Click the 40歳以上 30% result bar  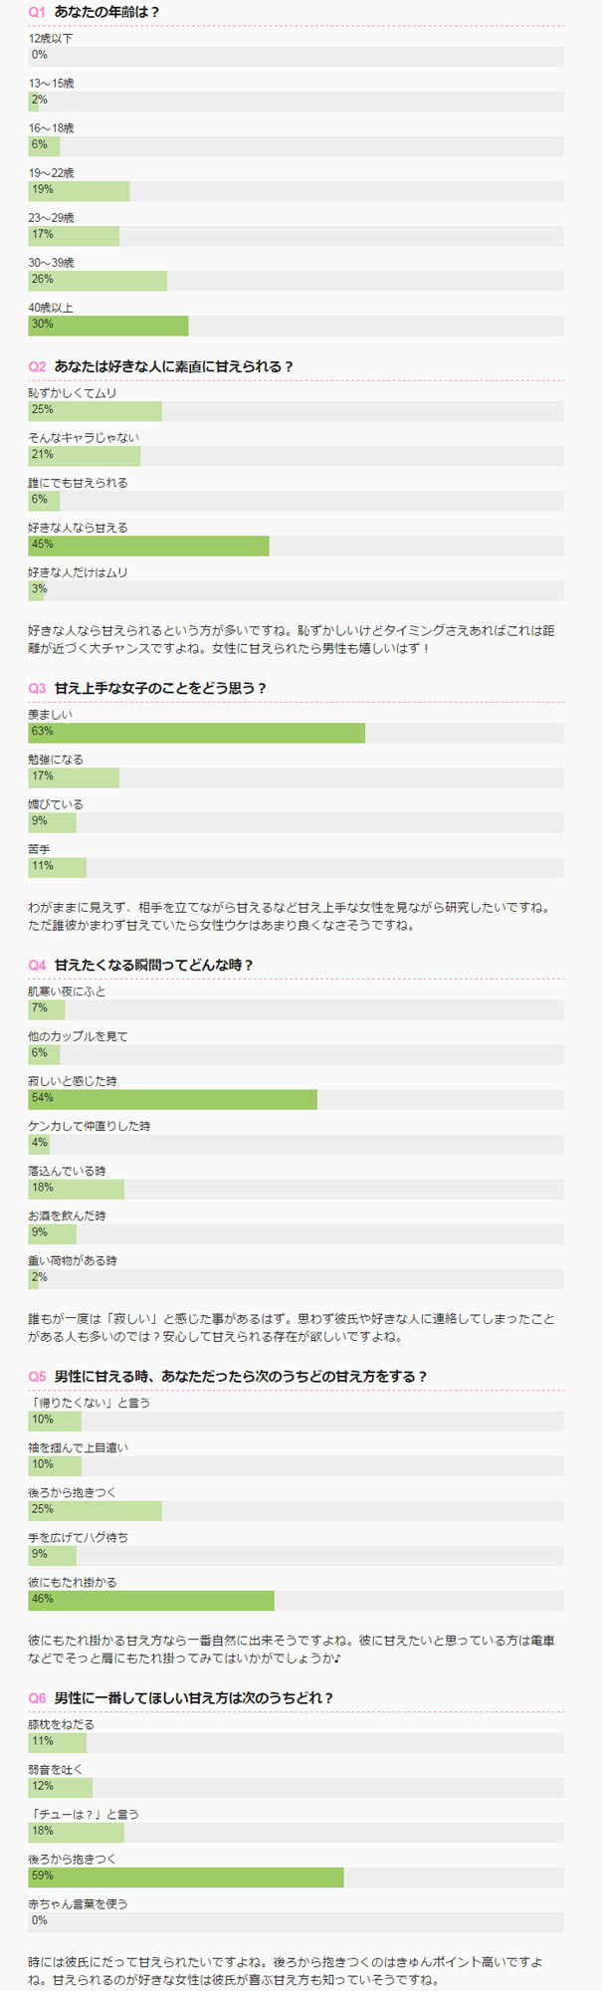[108, 326]
